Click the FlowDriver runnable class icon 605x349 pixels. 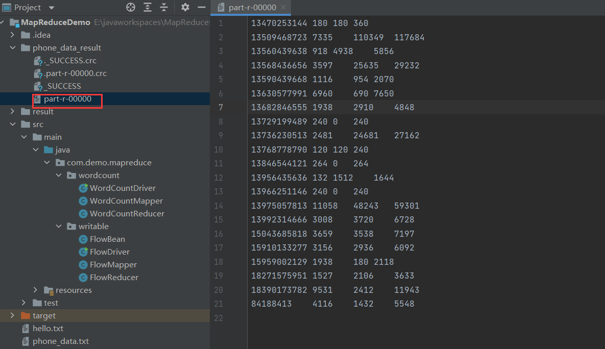(x=83, y=252)
